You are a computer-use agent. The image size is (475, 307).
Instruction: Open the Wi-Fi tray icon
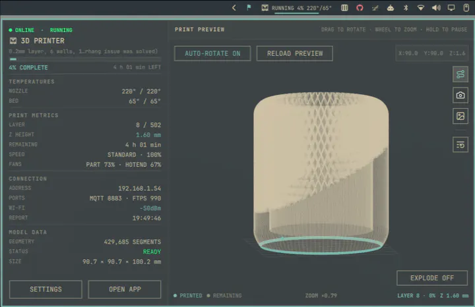[x=421, y=8]
